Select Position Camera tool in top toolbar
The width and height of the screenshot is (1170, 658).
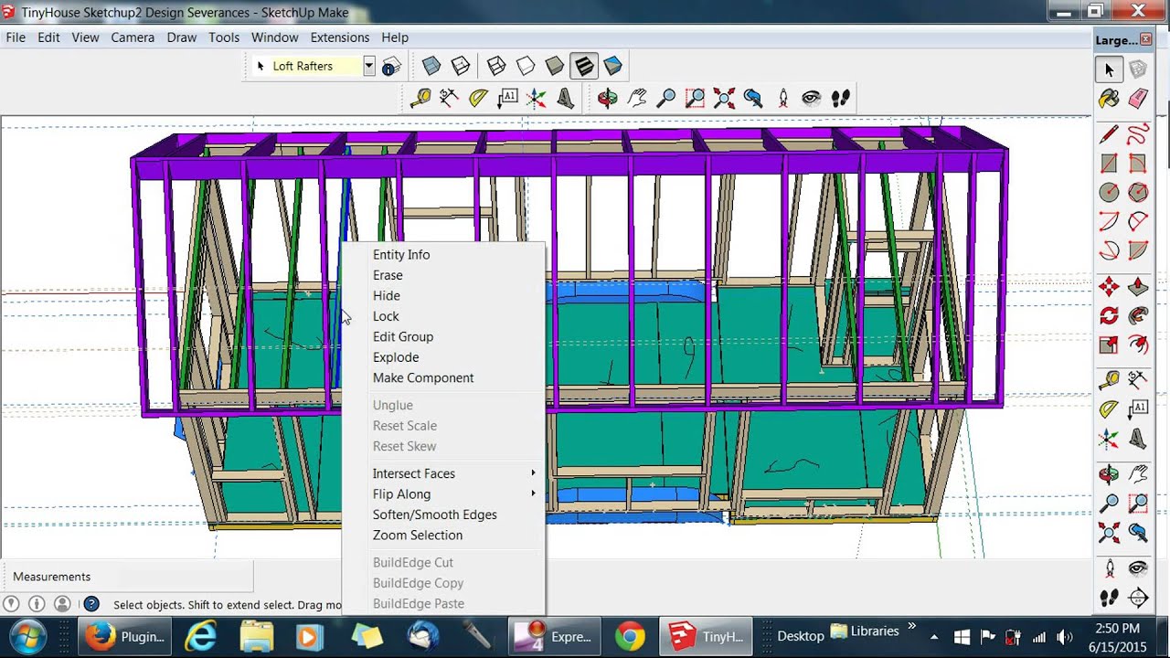point(782,98)
